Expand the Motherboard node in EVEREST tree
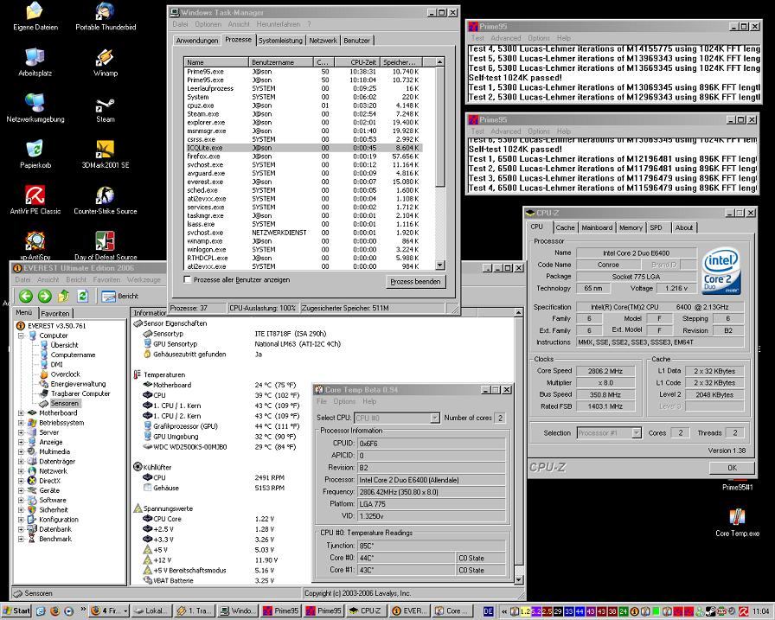The height and width of the screenshot is (620, 775). tap(21, 413)
